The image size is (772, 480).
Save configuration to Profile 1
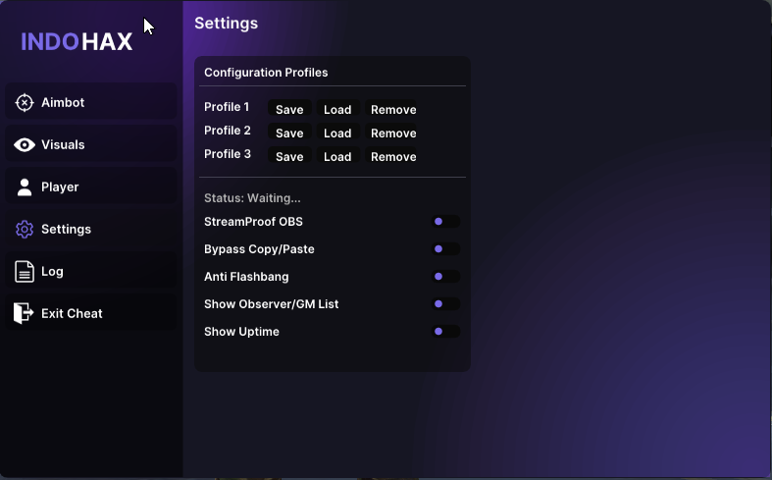click(x=289, y=109)
